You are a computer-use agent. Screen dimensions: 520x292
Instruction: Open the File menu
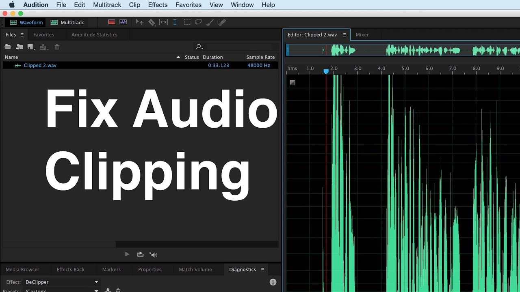click(61, 5)
